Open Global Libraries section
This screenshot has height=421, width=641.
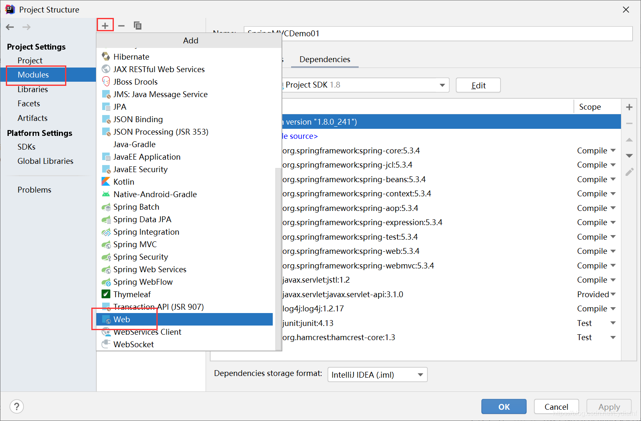[x=45, y=161]
